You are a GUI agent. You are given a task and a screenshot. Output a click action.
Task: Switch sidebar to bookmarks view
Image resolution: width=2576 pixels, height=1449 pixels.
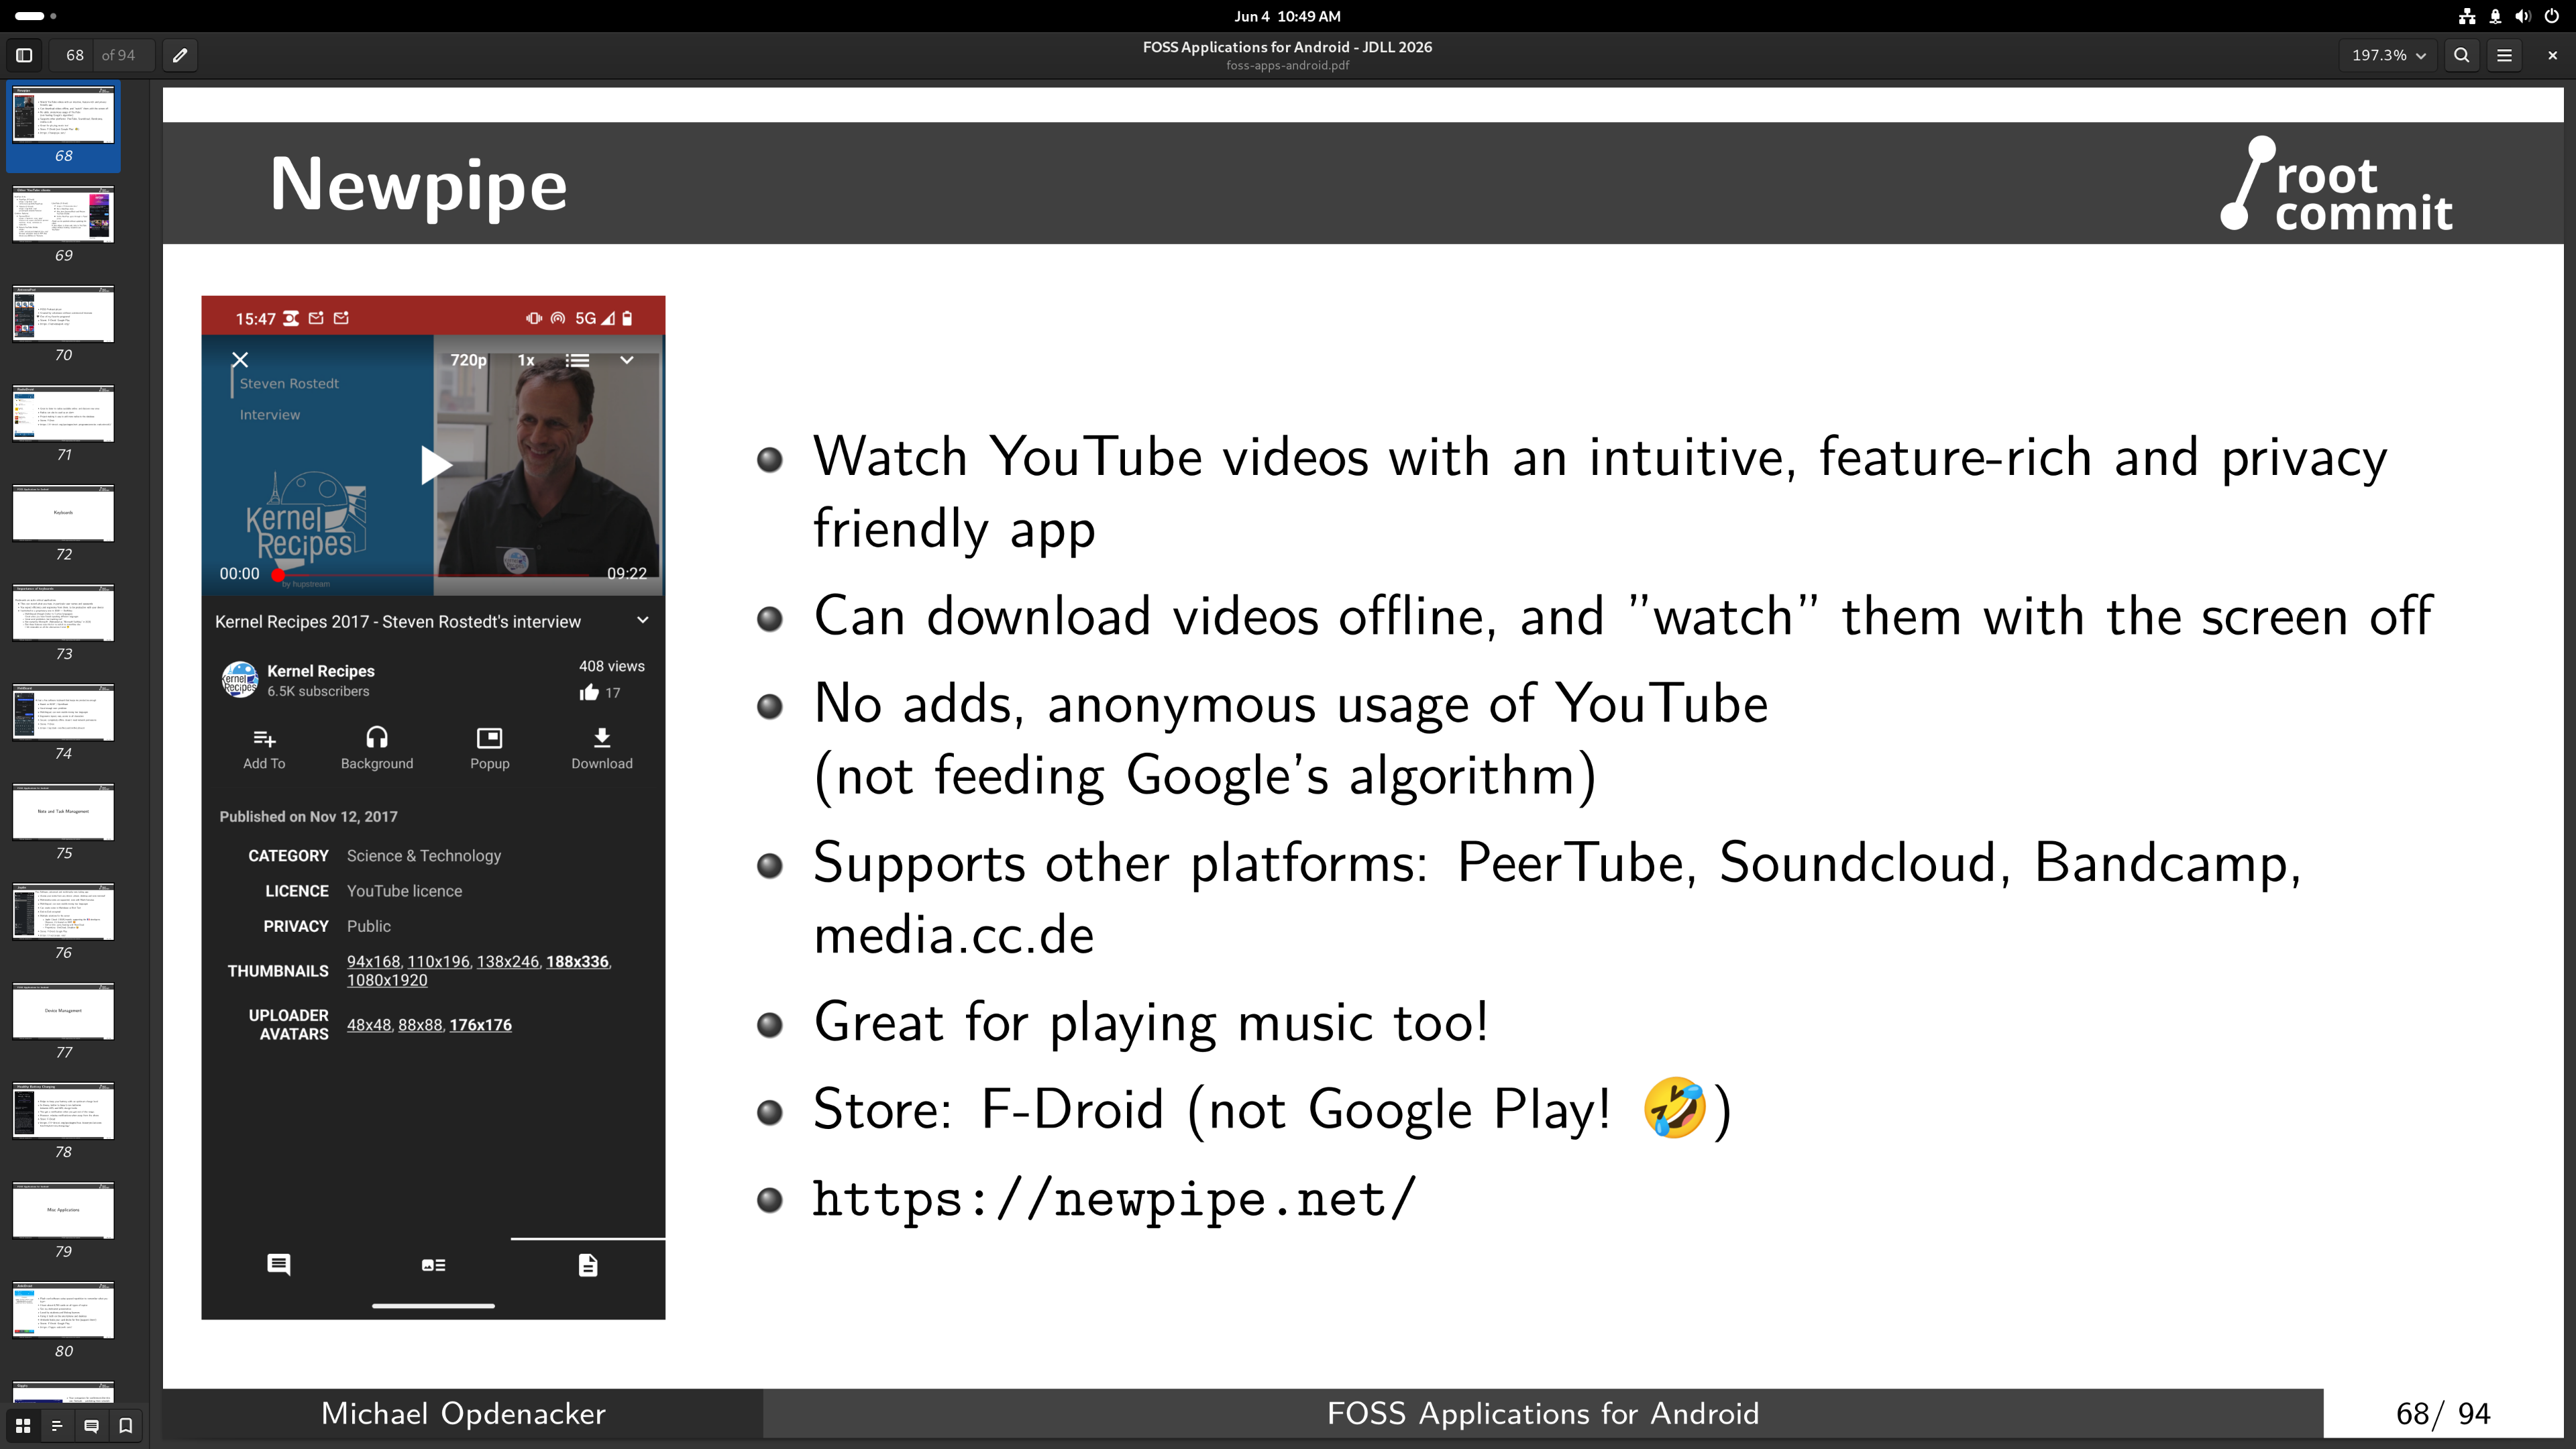click(x=126, y=1425)
